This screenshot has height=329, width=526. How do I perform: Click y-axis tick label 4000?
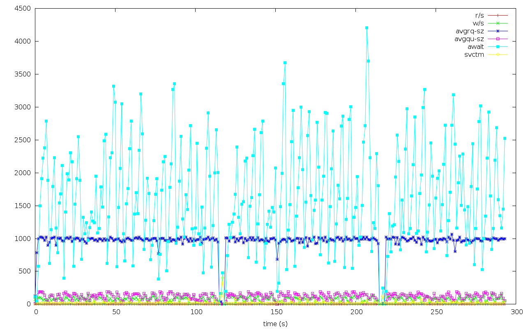(23, 41)
